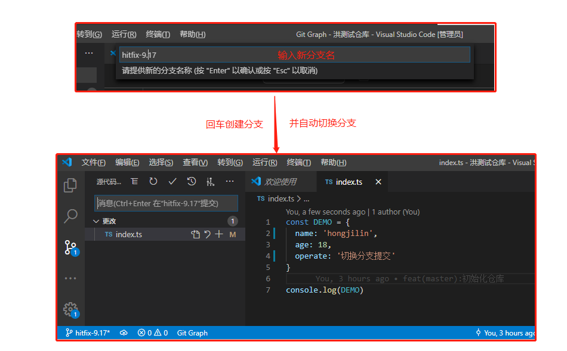Discard changes for index.ts
The height and width of the screenshot is (351, 567).
(207, 234)
